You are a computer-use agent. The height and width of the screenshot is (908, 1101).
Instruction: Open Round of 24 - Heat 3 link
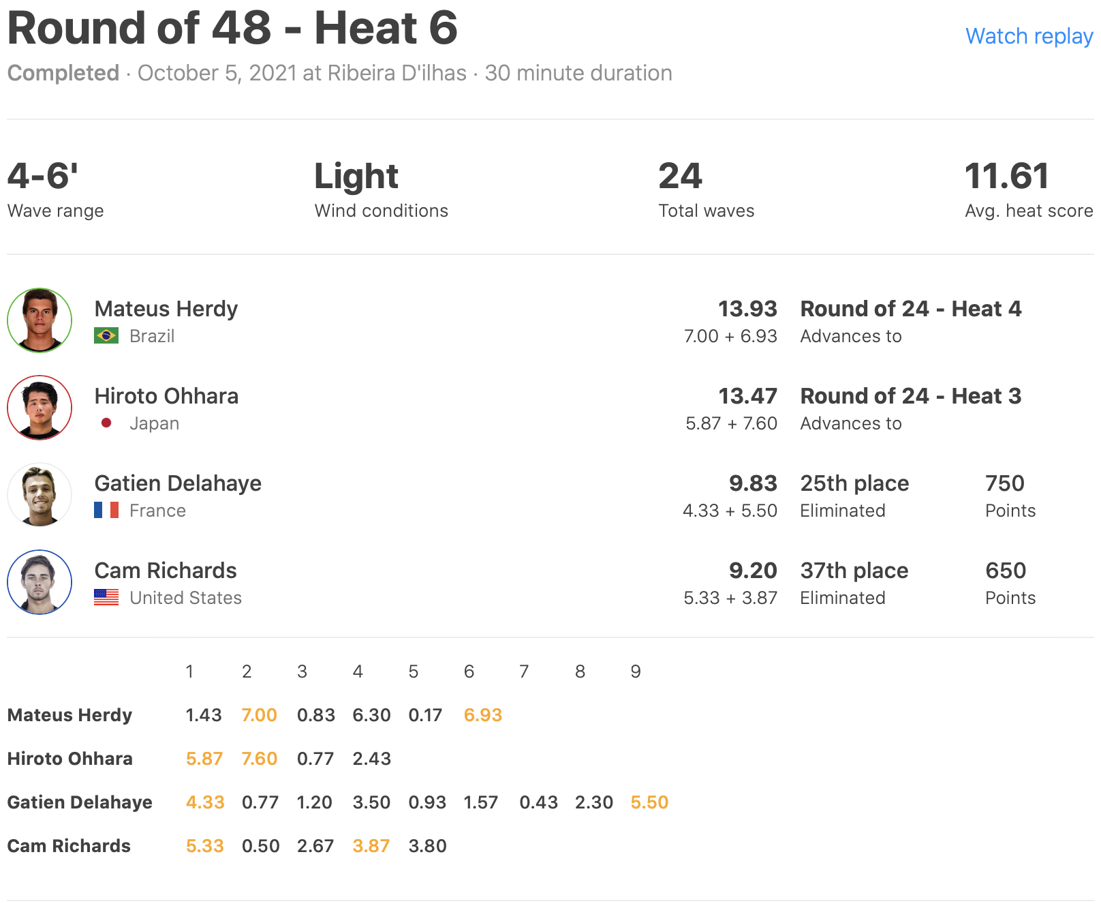911,396
